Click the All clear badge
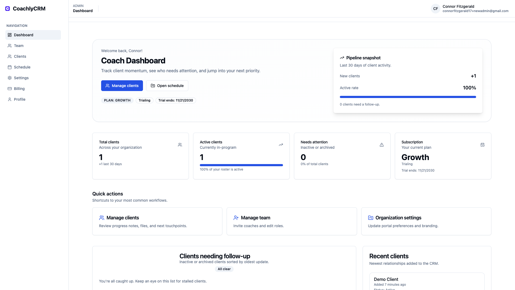The height and width of the screenshot is (290, 515). [x=224, y=269]
